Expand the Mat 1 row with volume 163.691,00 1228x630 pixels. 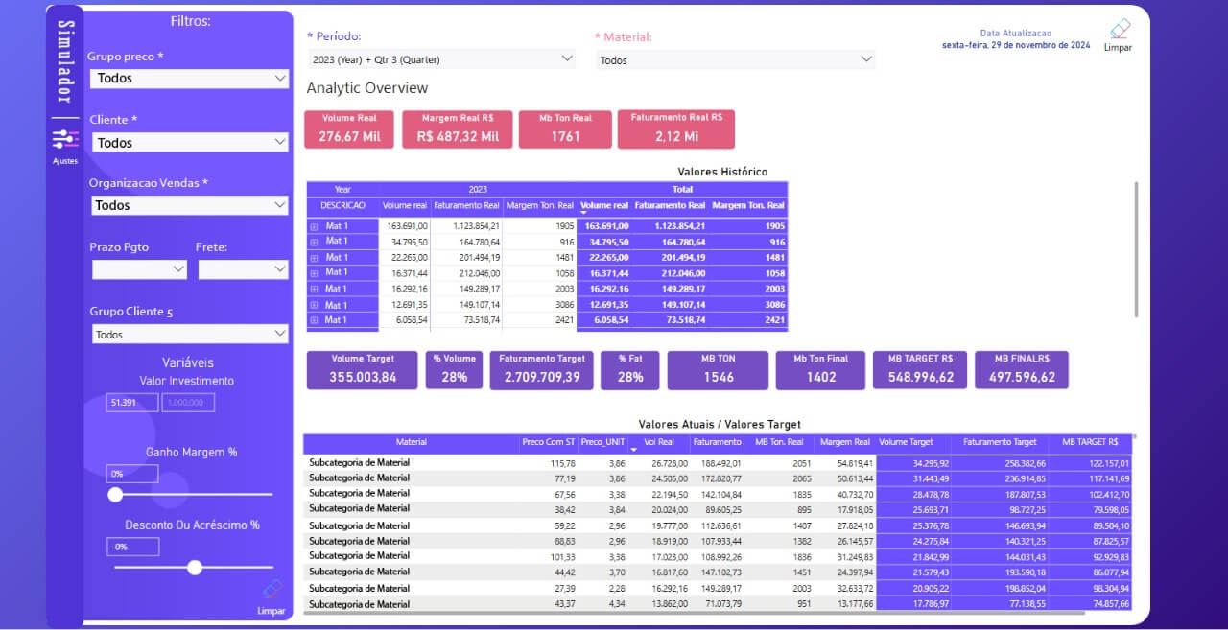click(314, 226)
